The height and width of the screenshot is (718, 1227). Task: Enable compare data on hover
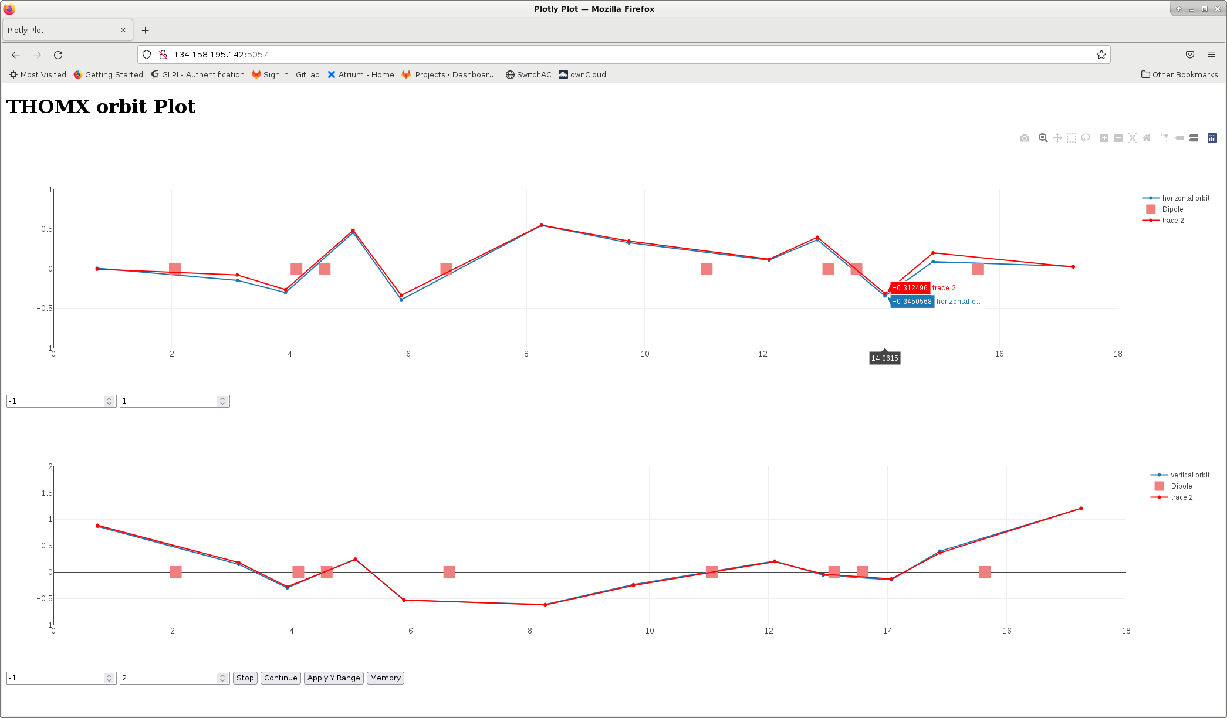(x=1194, y=138)
